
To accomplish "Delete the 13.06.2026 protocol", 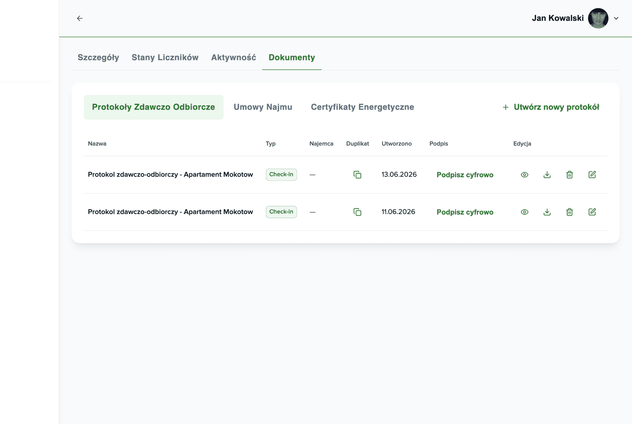I will point(570,175).
